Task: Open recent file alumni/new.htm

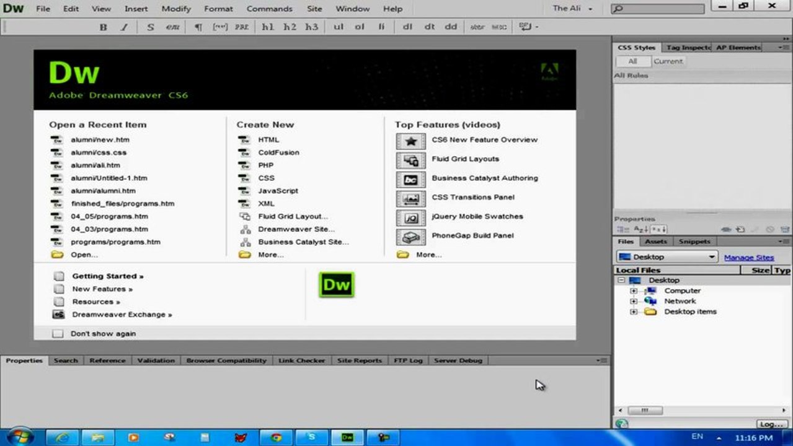Action: click(x=99, y=139)
